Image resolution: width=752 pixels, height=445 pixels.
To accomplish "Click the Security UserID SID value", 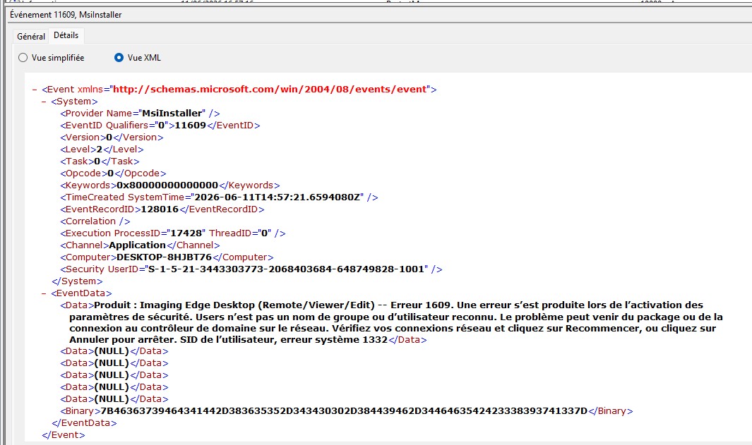I will point(286,269).
